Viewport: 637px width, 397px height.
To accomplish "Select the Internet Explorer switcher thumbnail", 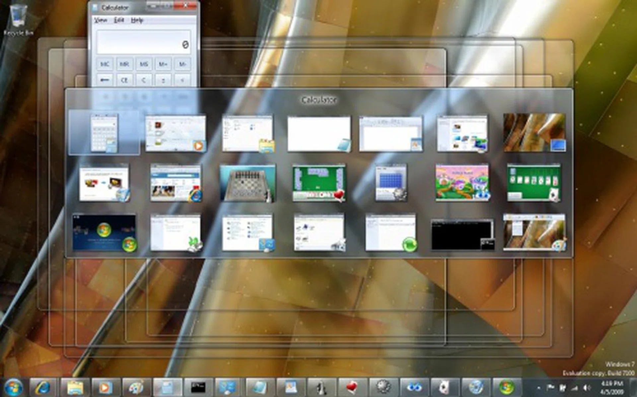I will [x=176, y=183].
